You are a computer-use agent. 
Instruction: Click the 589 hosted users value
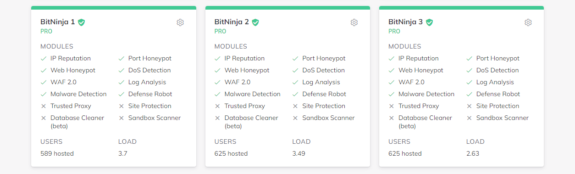click(x=57, y=153)
